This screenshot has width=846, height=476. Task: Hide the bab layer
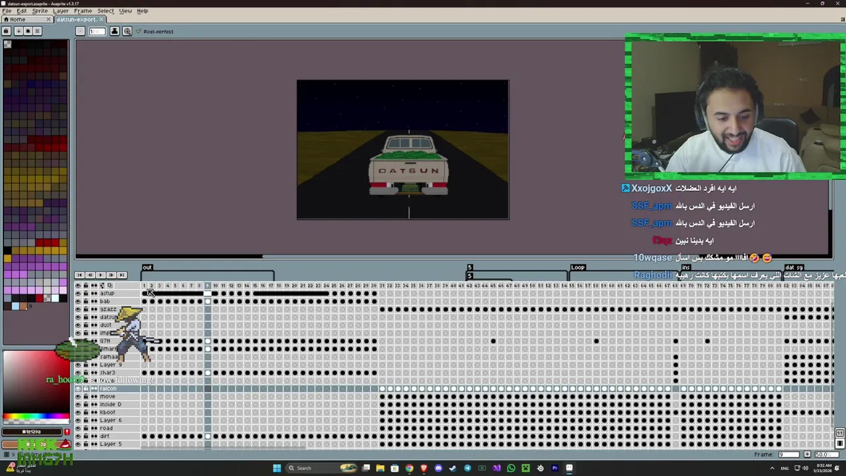[78, 301]
